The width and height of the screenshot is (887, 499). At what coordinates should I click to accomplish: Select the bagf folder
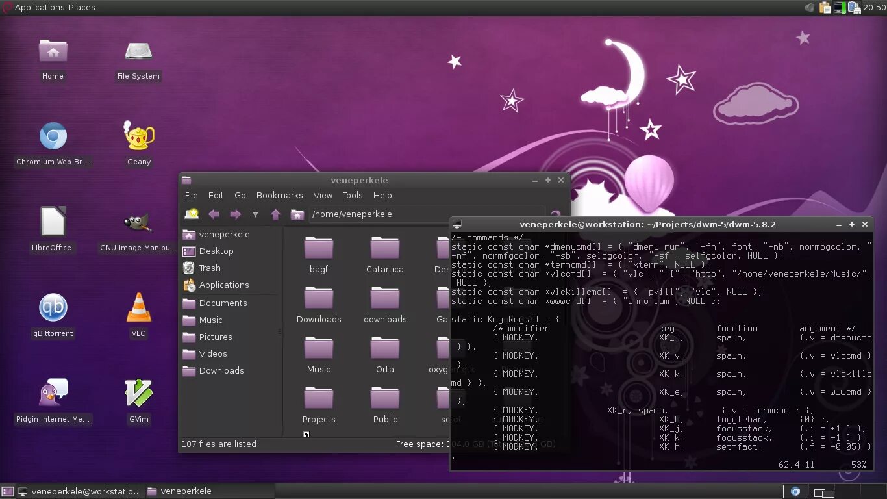pyautogui.click(x=319, y=254)
